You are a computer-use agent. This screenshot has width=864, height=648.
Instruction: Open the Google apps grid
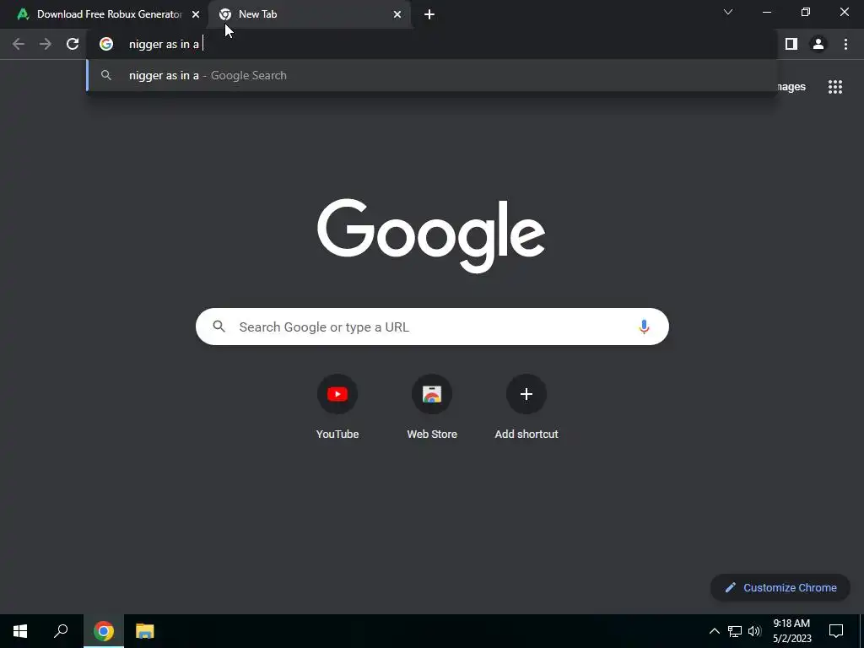tap(834, 87)
